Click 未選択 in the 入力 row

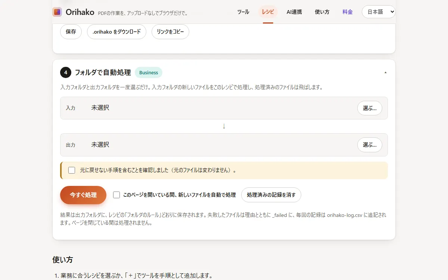pyautogui.click(x=100, y=108)
